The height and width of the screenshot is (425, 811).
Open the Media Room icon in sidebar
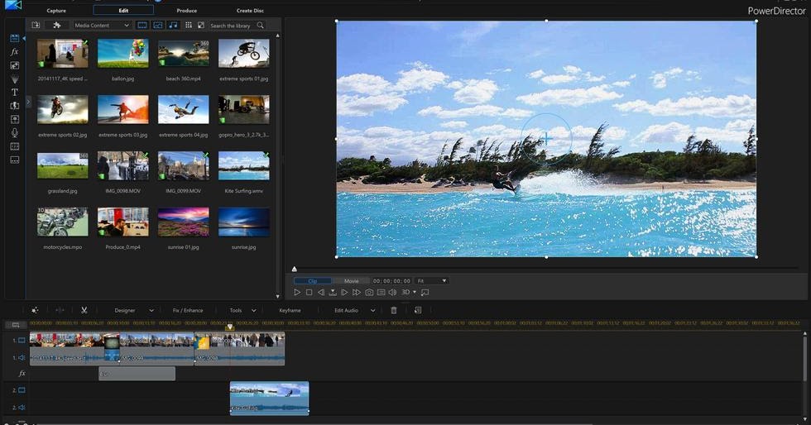click(x=15, y=39)
